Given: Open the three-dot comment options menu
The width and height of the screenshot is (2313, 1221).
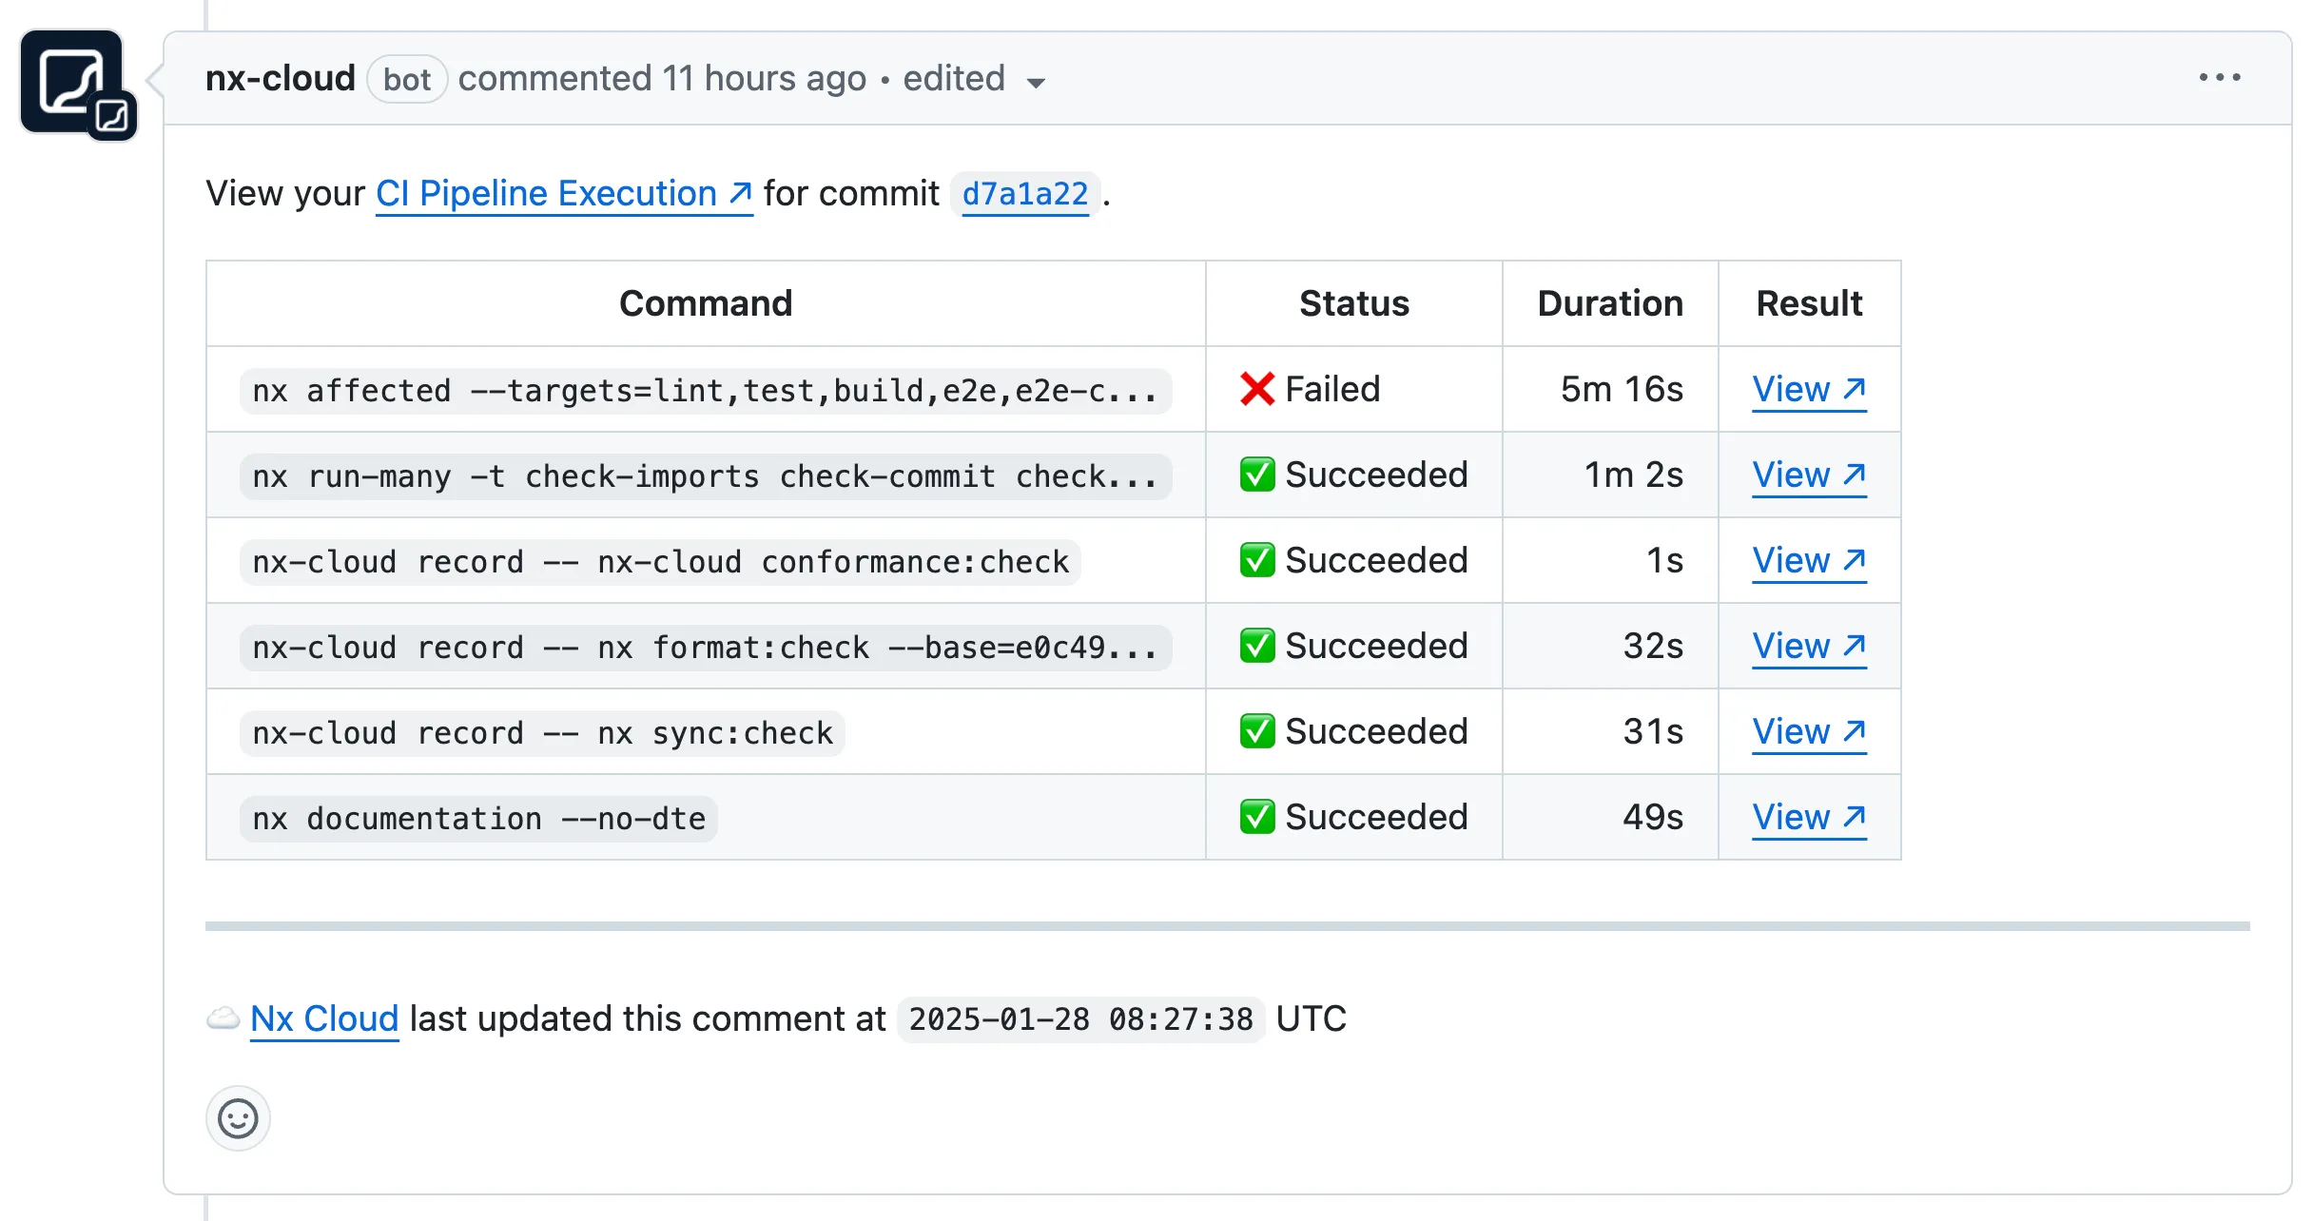Looking at the screenshot, I should [2219, 78].
